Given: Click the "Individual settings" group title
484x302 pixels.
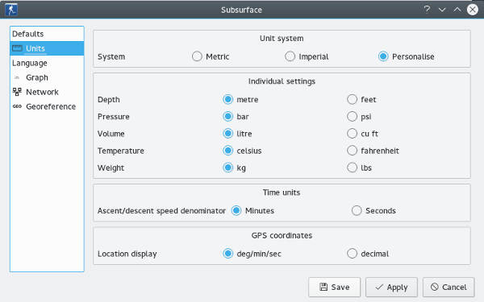Looking at the screenshot, I should coord(282,81).
